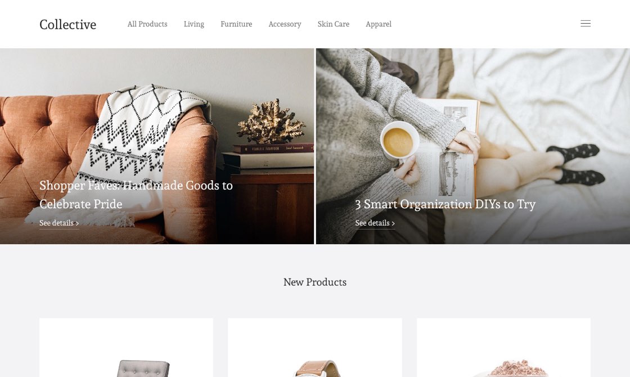The width and height of the screenshot is (630, 377).
Task: Go to the Living category
Action: click(x=194, y=24)
